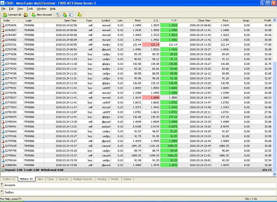This screenshot has height=202, width=277.
Task: Click the order icon for order 32754876
Action: [3, 25]
